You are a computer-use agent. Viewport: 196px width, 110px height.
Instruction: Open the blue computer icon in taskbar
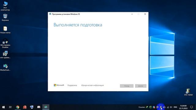tap(32, 107)
